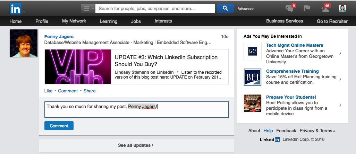Expand the Tech Mgmt Online Masters chevron
356x154 pixels.
340,53
